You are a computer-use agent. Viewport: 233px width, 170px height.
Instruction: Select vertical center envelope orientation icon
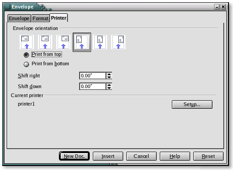(x=100, y=42)
